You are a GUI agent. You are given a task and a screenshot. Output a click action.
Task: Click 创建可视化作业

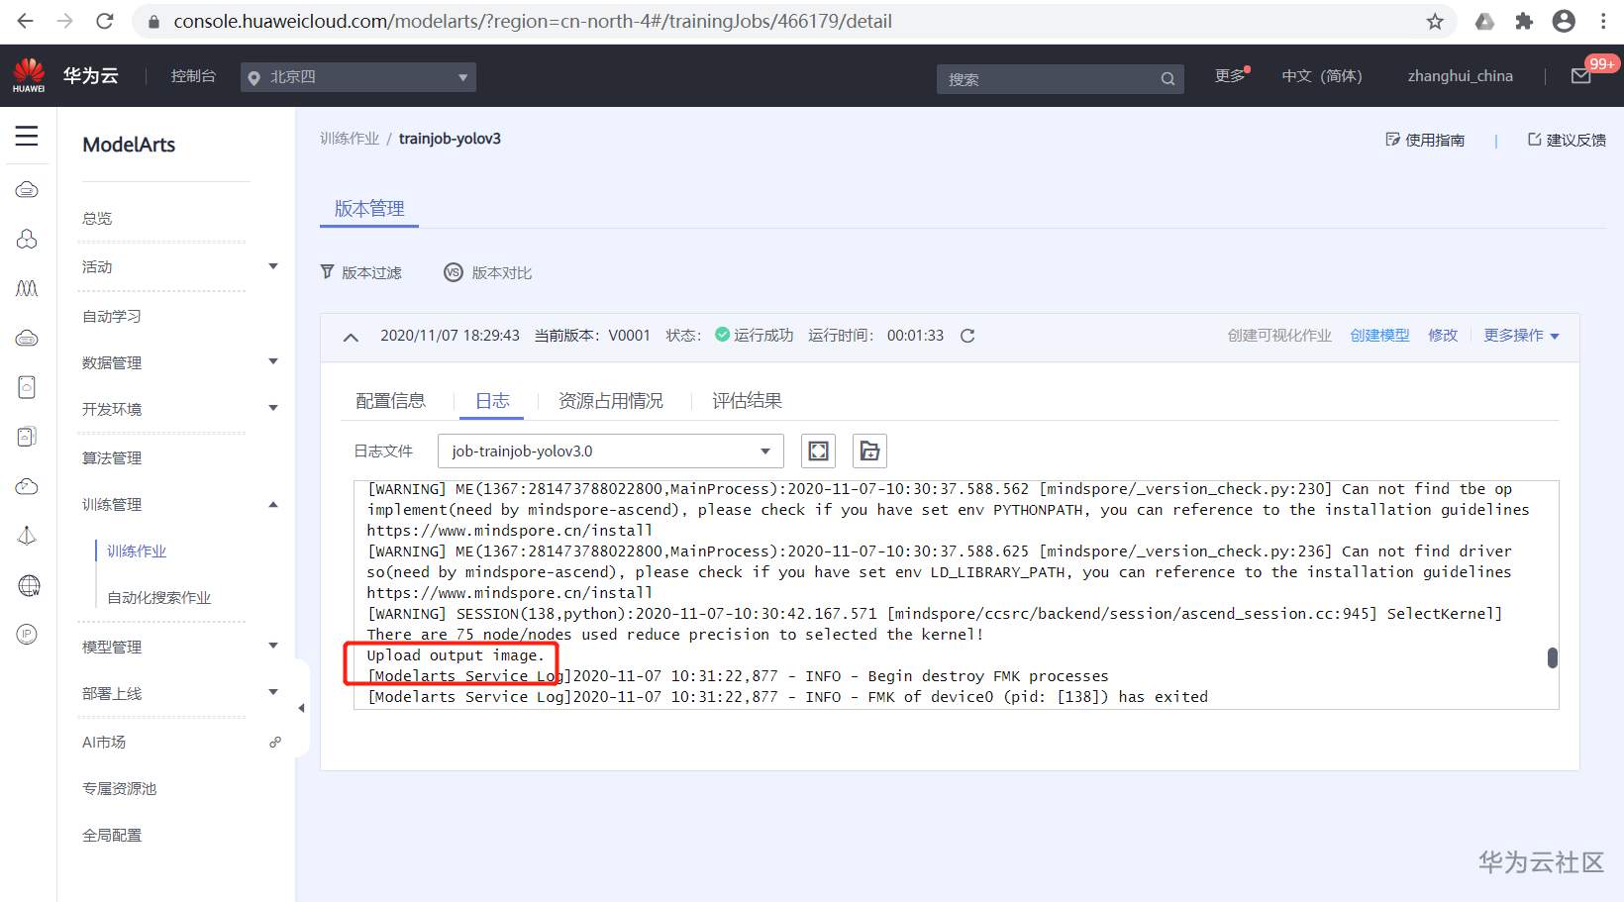point(1279,336)
